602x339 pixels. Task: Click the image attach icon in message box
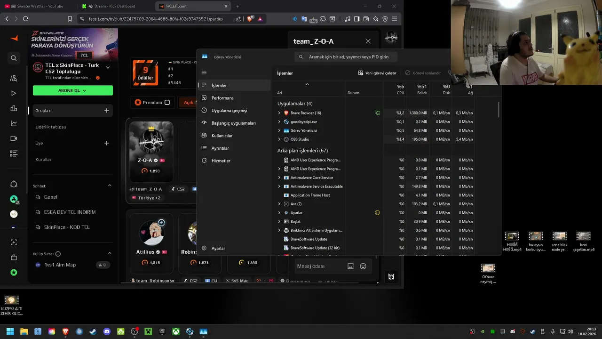(350, 266)
